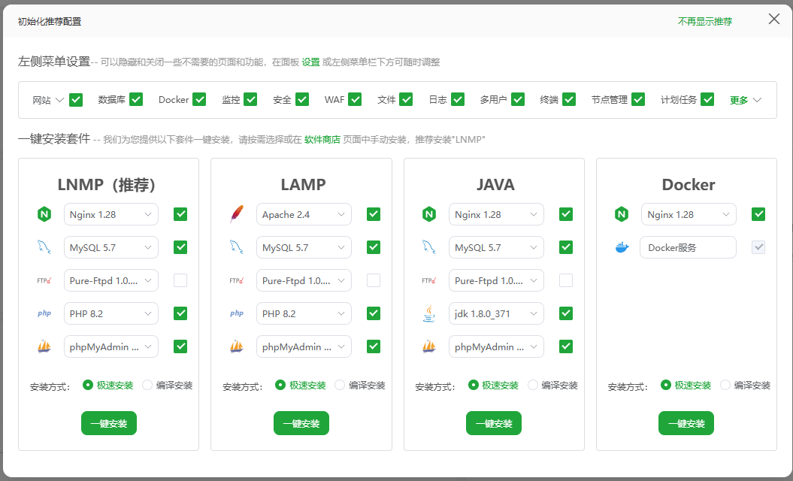Open MySQL 5.7 dropdown in LNMP card
The height and width of the screenshot is (481, 793).
tap(110, 247)
